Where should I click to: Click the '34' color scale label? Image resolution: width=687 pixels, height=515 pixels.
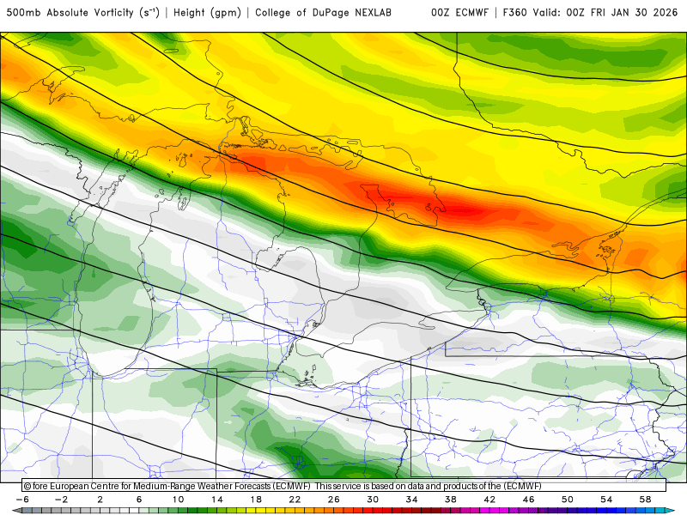pos(412,500)
